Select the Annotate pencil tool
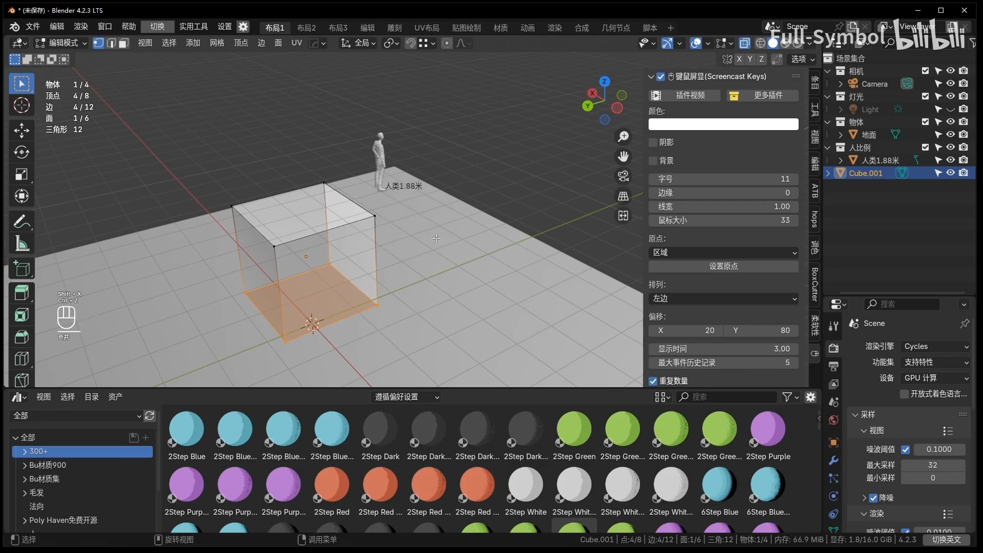The image size is (983, 553). [x=22, y=222]
